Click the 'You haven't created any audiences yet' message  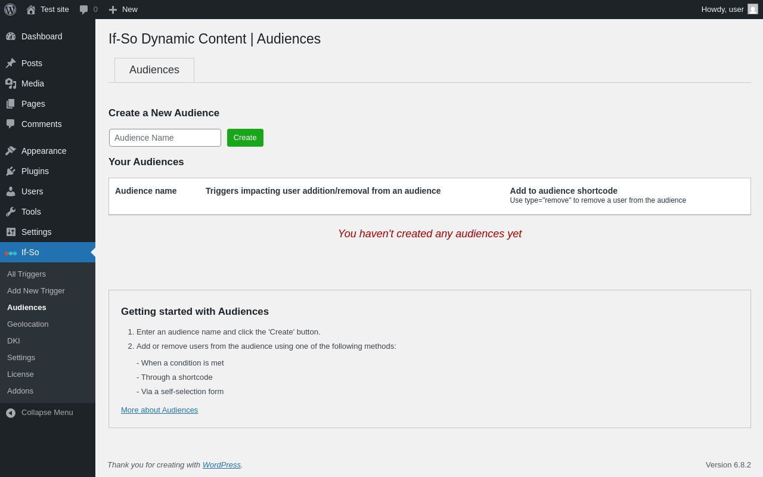coord(430,234)
